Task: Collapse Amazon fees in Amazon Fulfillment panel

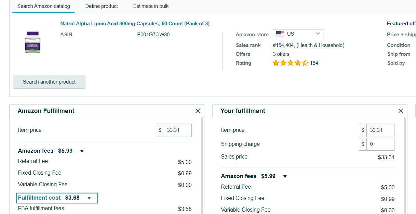Action: 82,151
